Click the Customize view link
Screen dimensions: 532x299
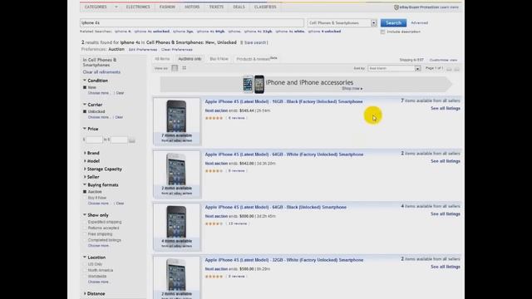(x=443, y=60)
